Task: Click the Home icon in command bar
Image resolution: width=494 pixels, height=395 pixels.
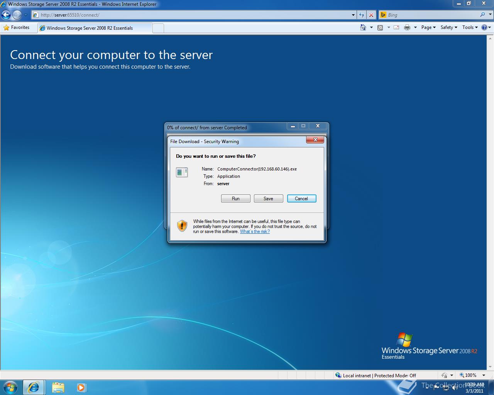Action: (363, 27)
